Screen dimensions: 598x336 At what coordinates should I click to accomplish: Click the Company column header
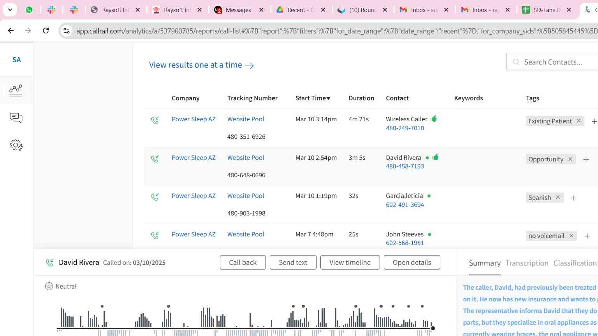click(x=186, y=98)
